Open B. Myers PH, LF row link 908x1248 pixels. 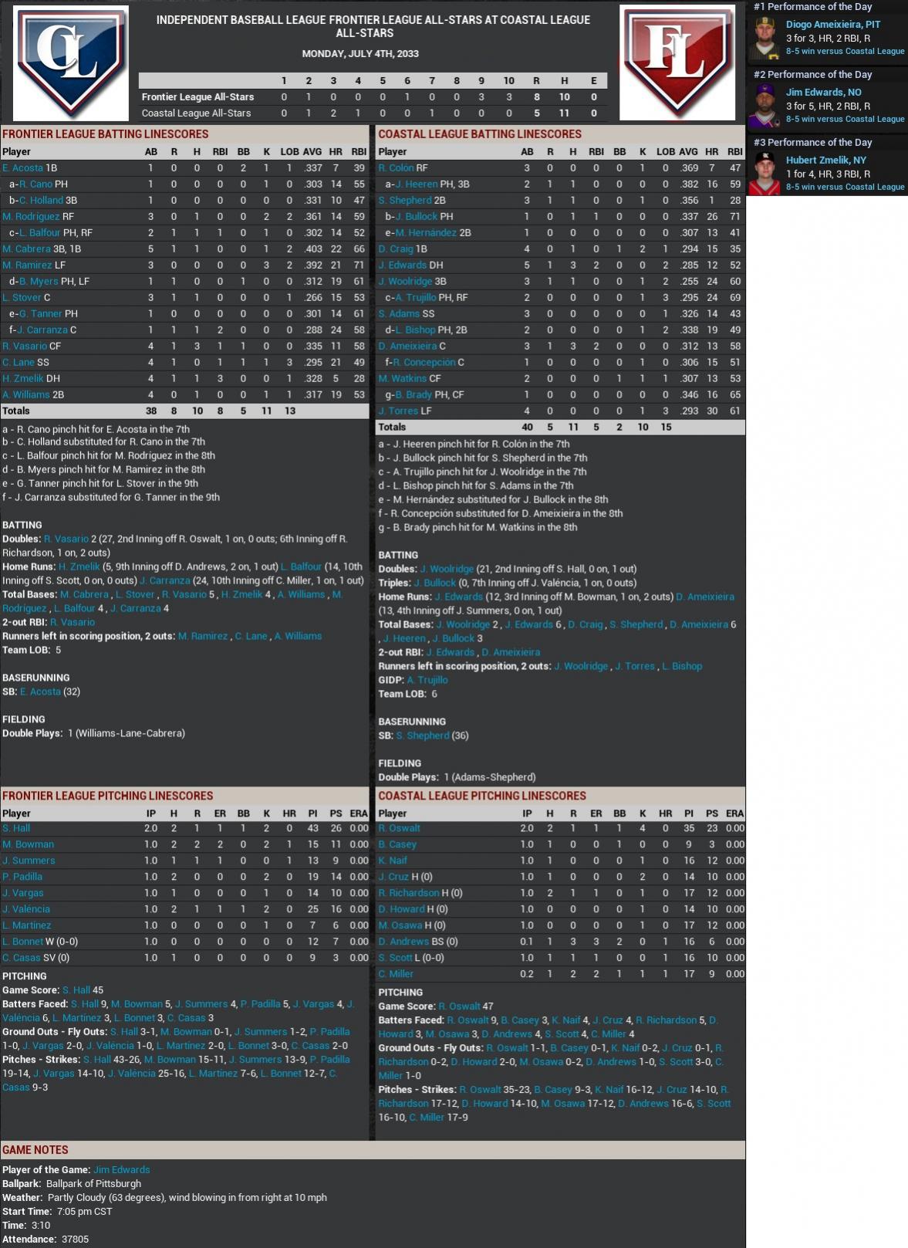(39, 281)
